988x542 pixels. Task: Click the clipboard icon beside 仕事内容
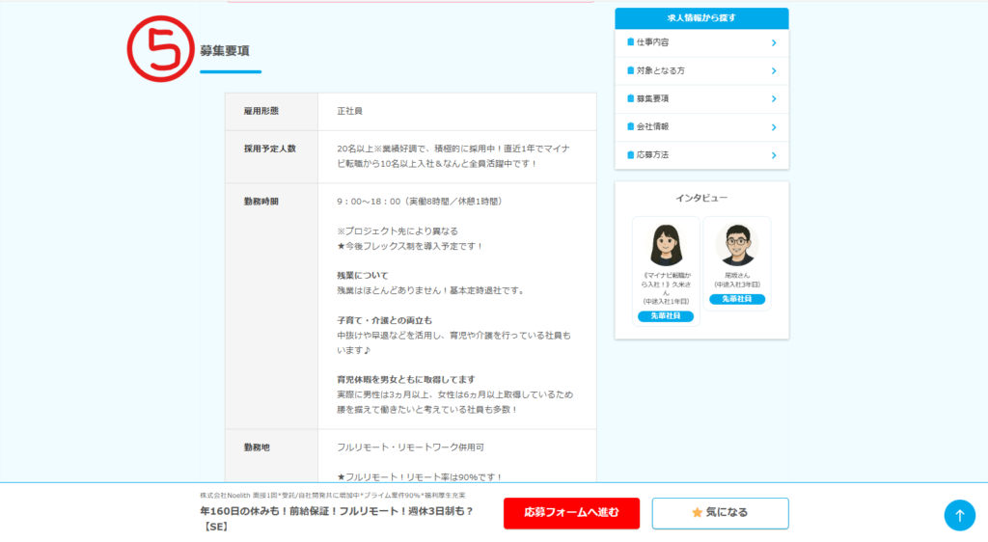(x=630, y=42)
